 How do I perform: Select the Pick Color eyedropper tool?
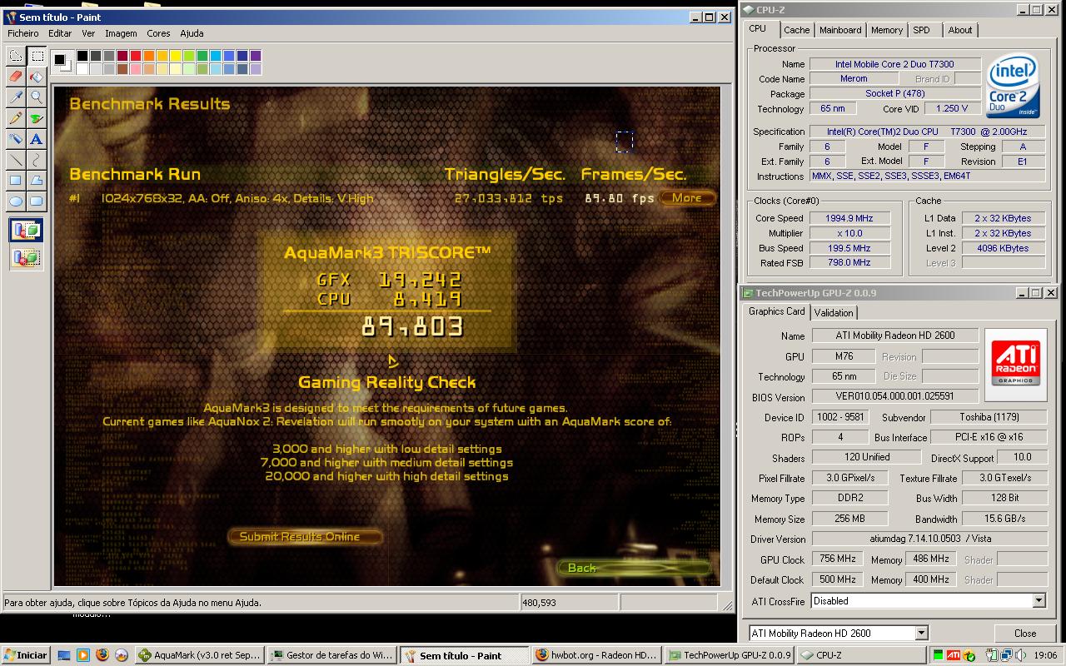click(x=16, y=97)
